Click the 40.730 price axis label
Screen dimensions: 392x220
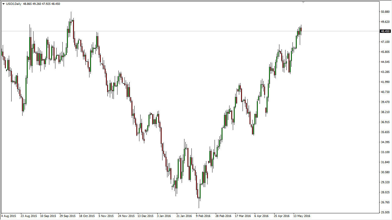tap(385, 92)
